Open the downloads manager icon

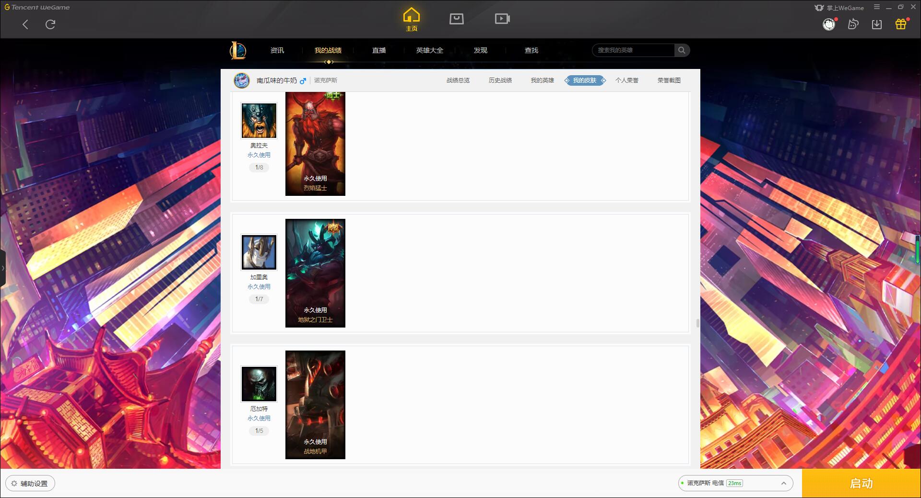877,24
